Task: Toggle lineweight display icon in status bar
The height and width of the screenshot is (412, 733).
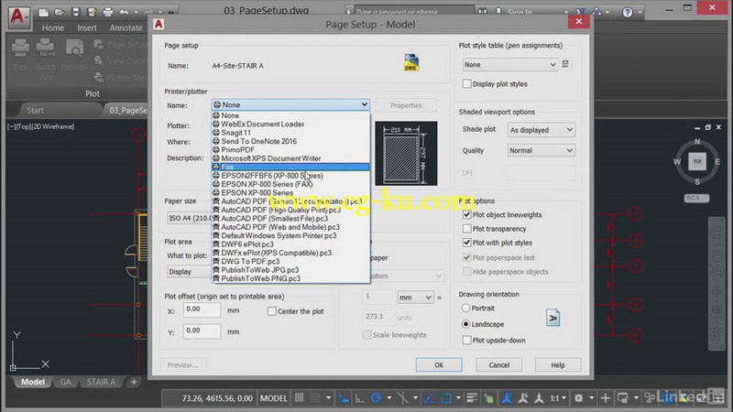Action: [472, 398]
